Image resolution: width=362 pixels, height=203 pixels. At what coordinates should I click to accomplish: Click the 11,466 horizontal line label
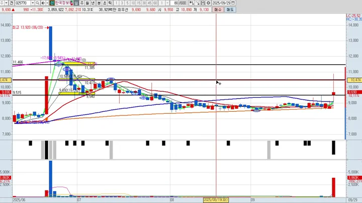coord(18,62)
